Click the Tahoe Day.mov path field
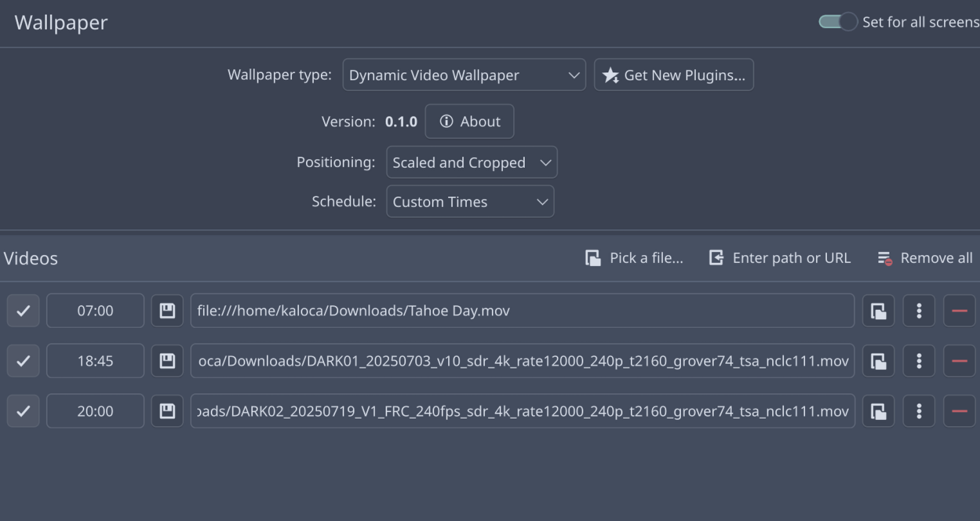The image size is (980, 521). 523,311
